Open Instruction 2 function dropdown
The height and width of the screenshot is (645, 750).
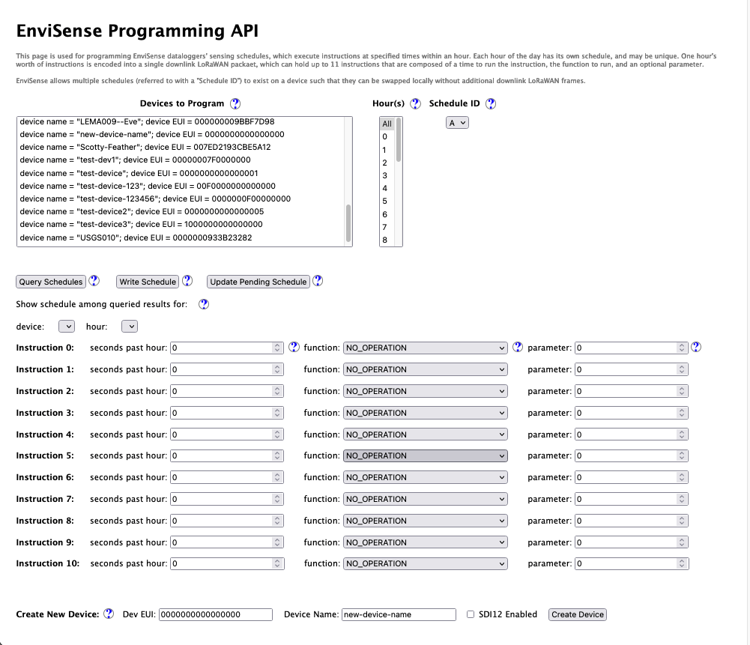(426, 391)
